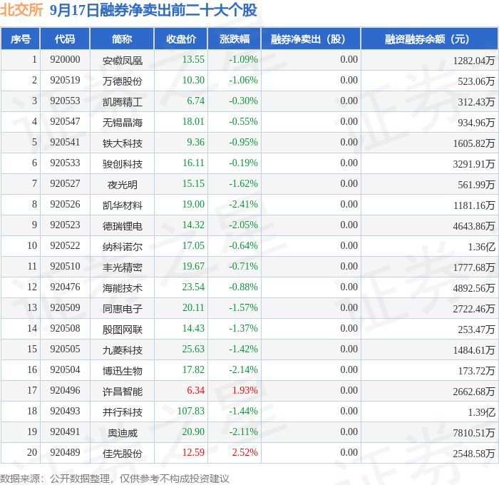Screen dimensions: 499x485
Task: Open stock code 920491 奥迪威
Action: coord(65,432)
